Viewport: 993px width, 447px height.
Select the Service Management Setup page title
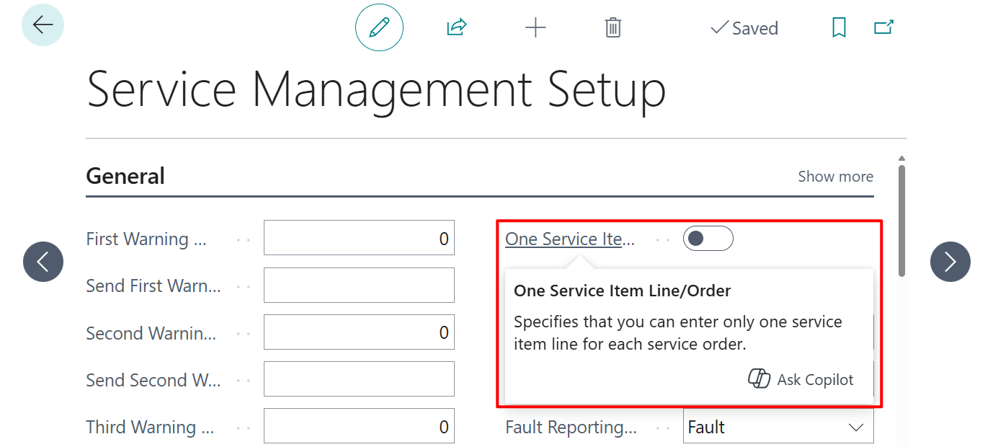tap(376, 89)
